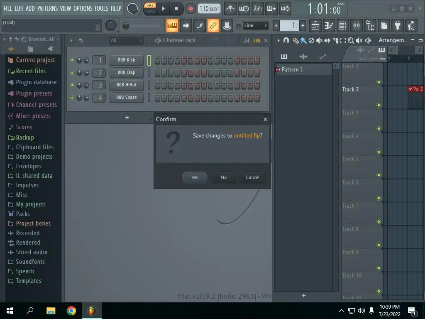Open the FILE menu

coord(8,8)
